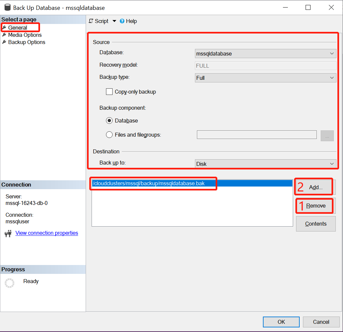Click the database icon in title bar
343x332 pixels.
tap(7, 8)
